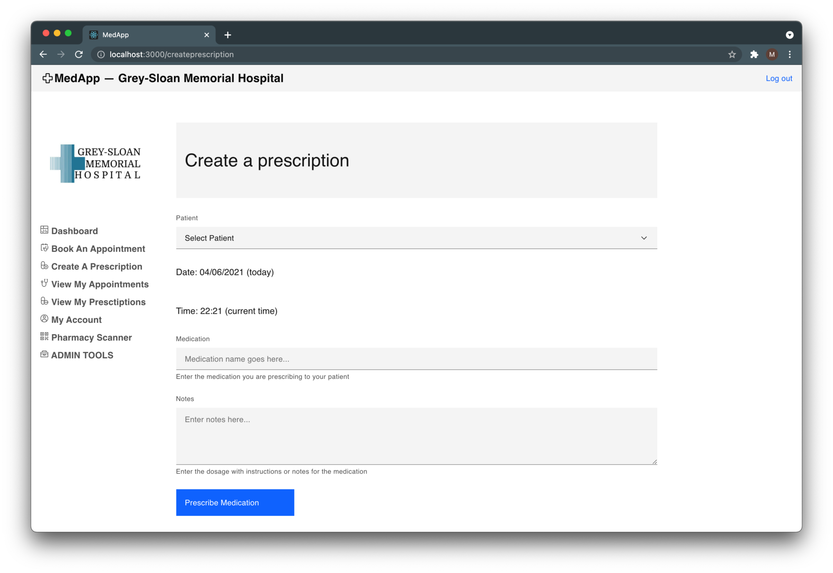Screen dimensions: 833x573
Task: Click the Book An Appointment calendar icon
Action: (44, 248)
